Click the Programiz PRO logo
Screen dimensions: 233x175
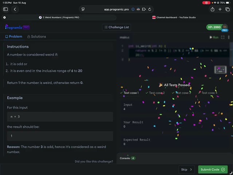click(17, 27)
